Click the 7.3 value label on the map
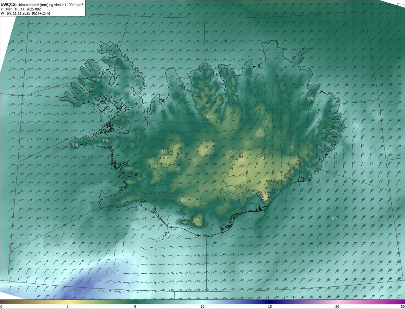Viewport: 405px width, 309px height. click(x=89, y=136)
